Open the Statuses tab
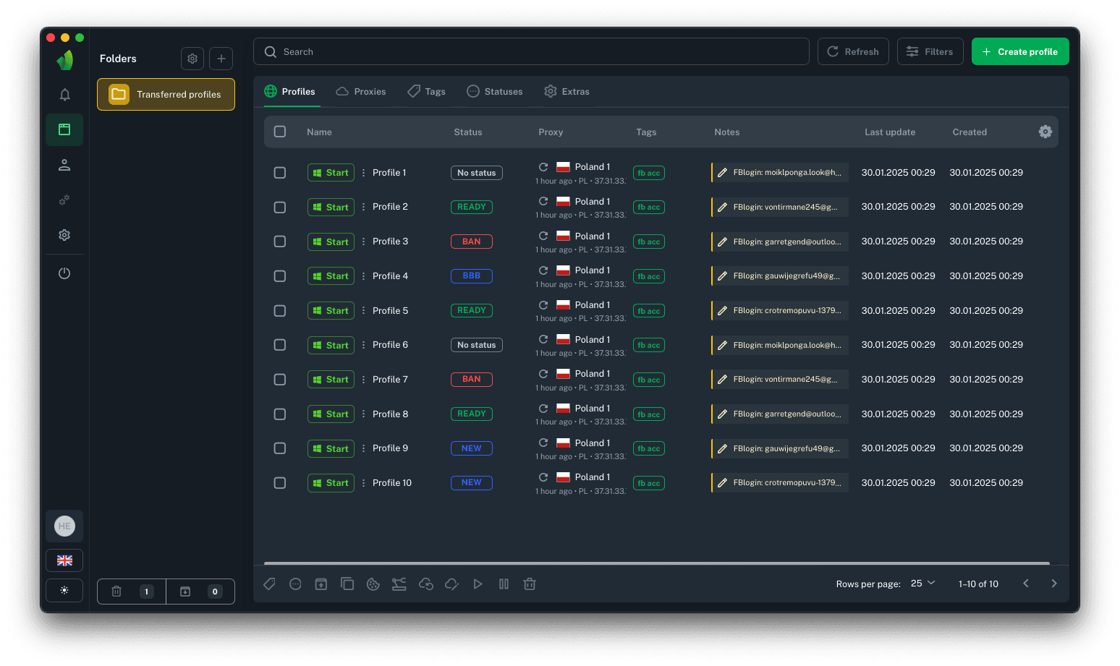Image resolution: width=1120 pixels, height=666 pixels. coord(495,92)
